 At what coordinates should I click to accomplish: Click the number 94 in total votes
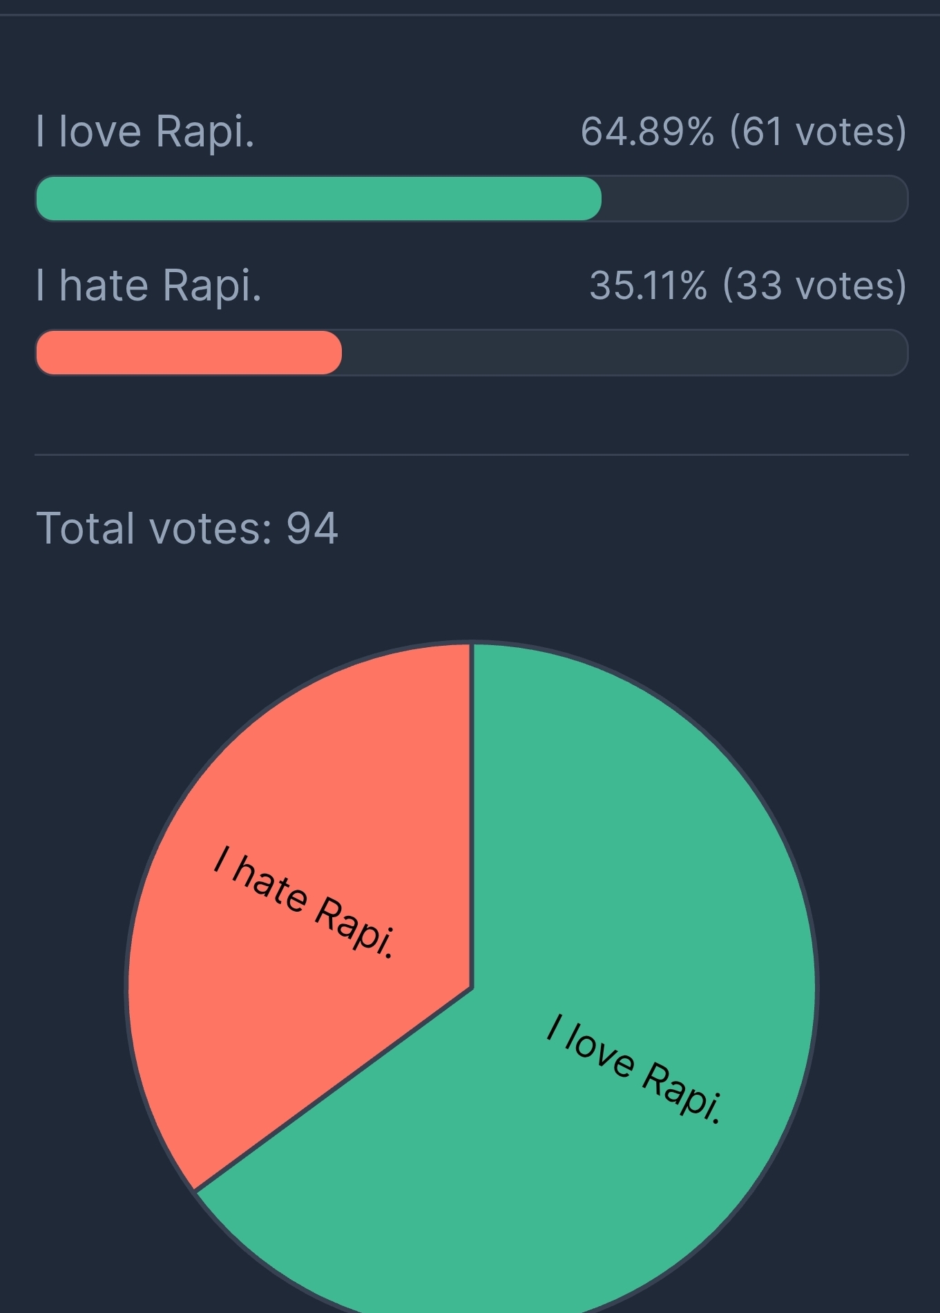(x=312, y=528)
